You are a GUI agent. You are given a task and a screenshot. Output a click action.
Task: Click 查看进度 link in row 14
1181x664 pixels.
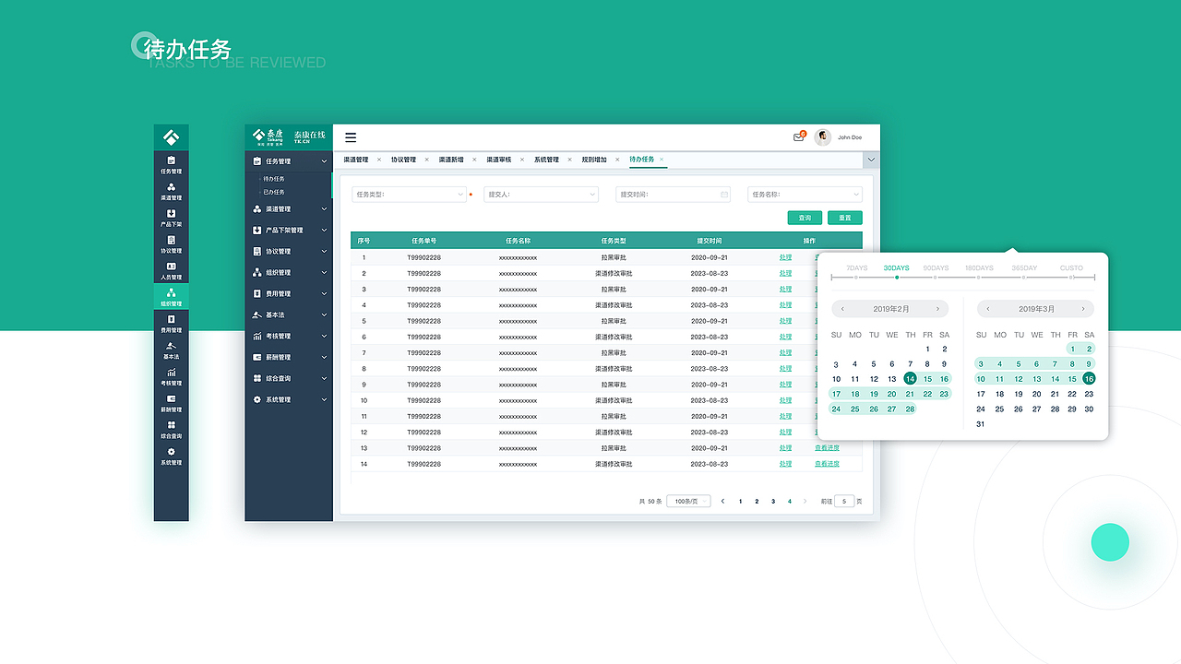(x=827, y=464)
